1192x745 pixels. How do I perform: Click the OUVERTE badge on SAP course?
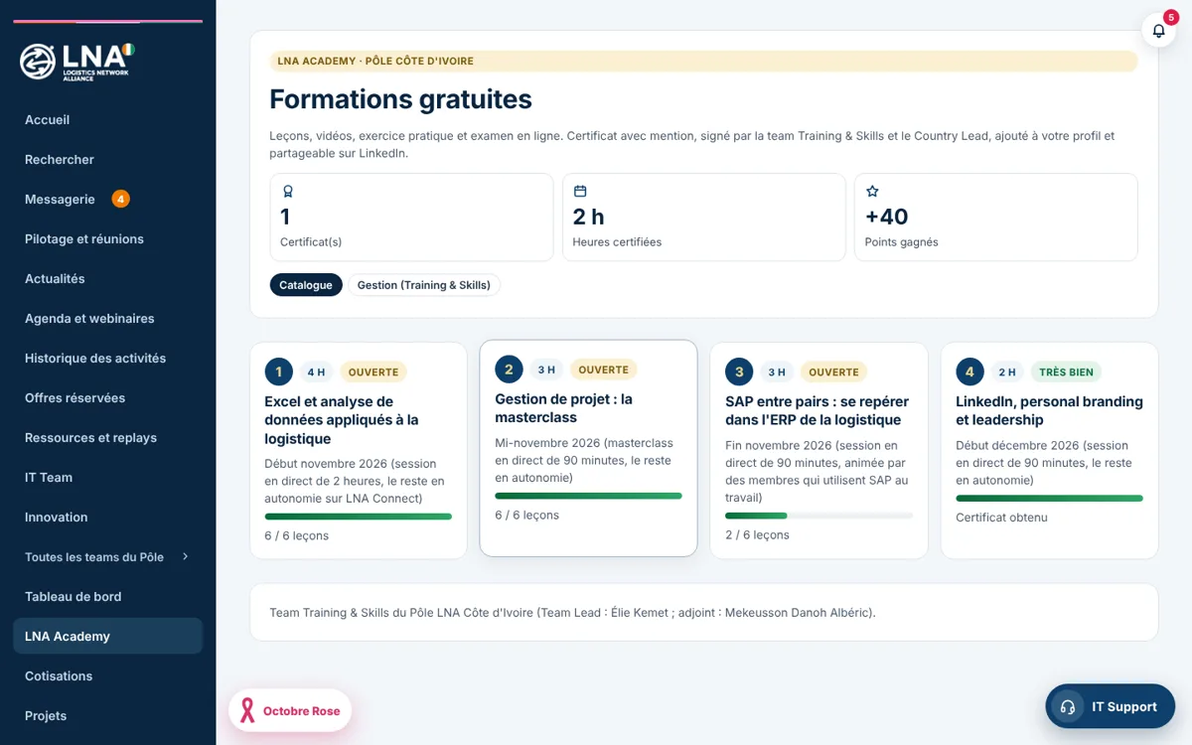coord(834,372)
